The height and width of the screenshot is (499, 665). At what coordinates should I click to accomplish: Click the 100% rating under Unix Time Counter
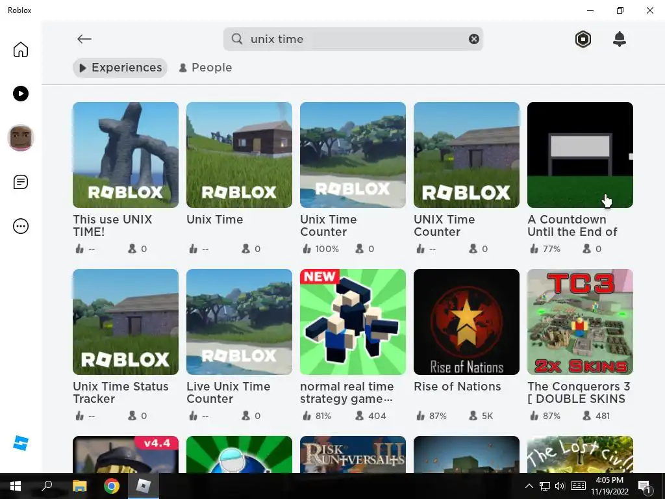[327, 249]
